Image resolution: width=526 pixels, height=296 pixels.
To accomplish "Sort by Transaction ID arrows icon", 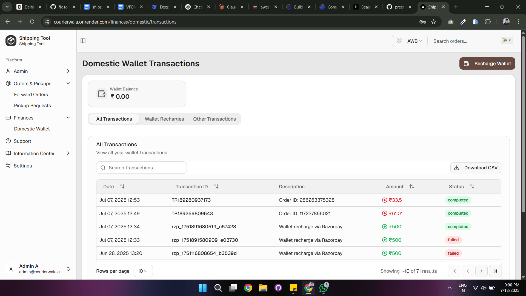I will tap(216, 186).
